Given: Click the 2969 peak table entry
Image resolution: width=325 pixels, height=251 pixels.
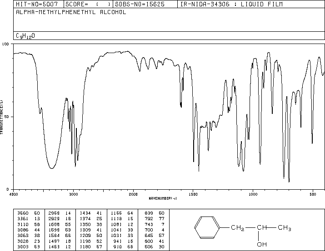Looking at the screenshot, I should (x=54, y=213).
